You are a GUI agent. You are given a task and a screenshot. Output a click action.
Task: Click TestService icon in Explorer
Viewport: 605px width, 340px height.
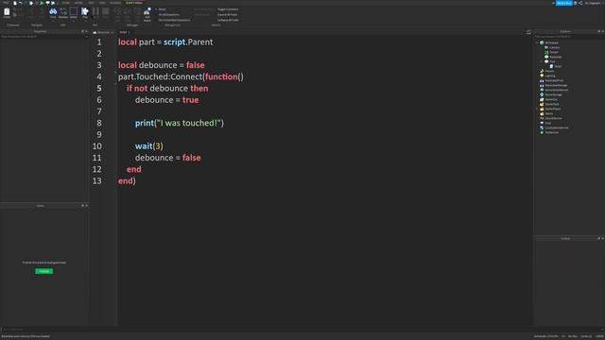[542, 132]
